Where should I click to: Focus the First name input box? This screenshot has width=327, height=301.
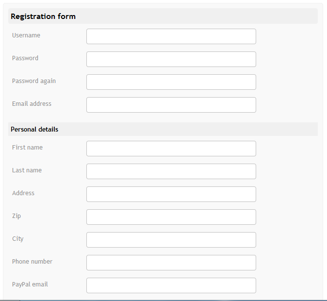click(171, 149)
